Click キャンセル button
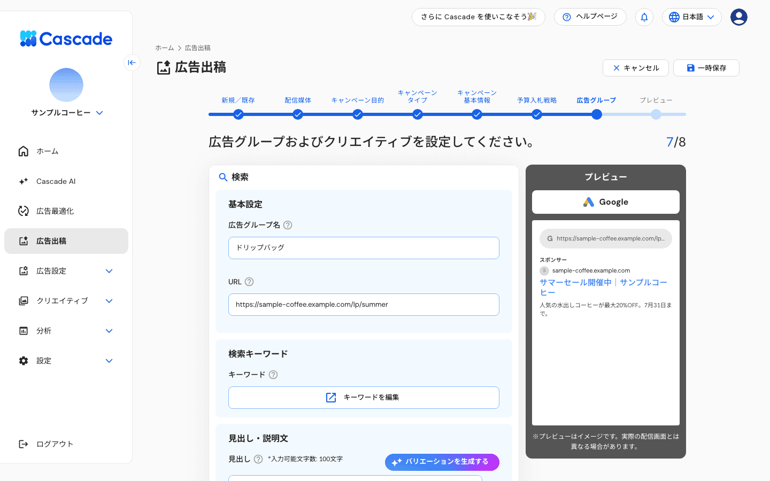 pyautogui.click(x=636, y=68)
